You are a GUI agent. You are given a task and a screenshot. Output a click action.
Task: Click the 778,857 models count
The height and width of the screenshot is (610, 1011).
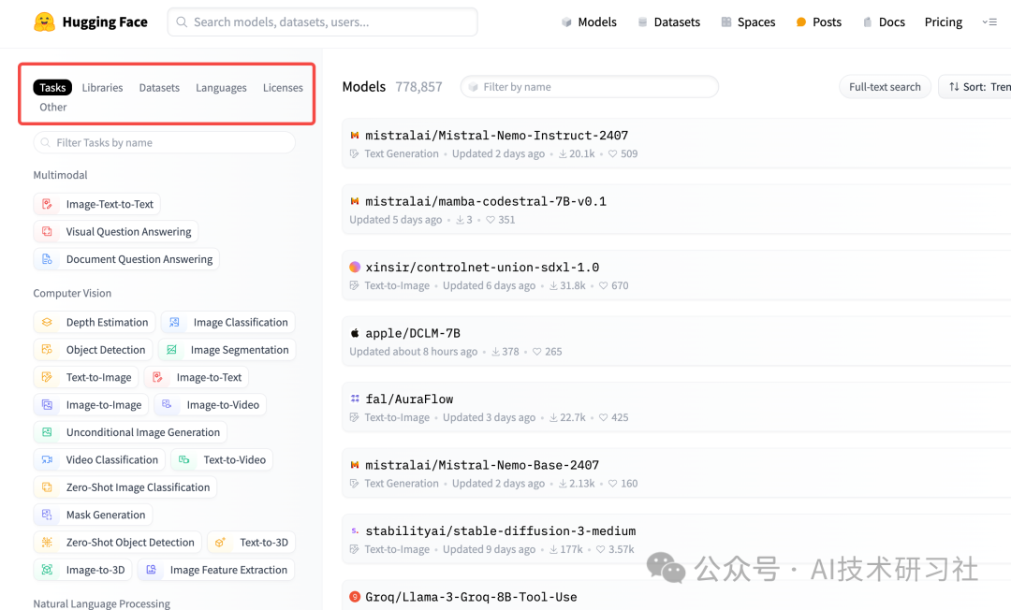pyautogui.click(x=418, y=87)
